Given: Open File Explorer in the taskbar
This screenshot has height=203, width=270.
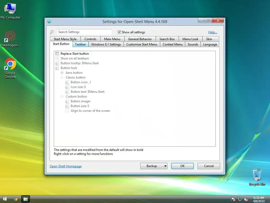Looking at the screenshot, I should [x=26, y=199].
